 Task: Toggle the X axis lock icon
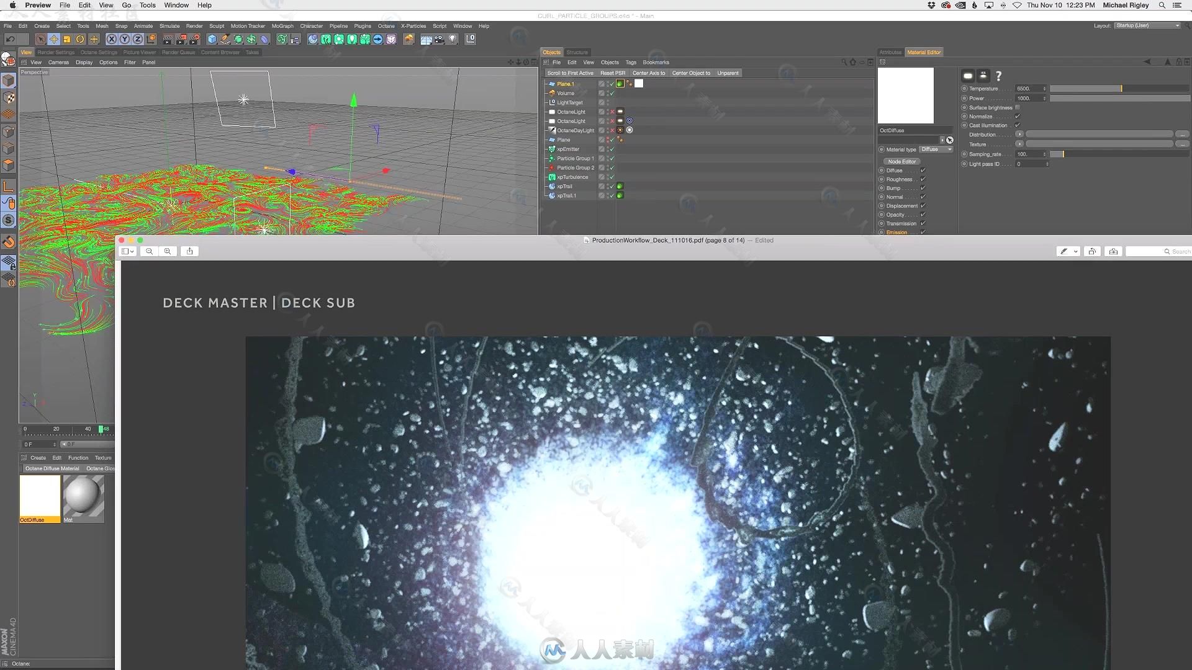point(112,39)
